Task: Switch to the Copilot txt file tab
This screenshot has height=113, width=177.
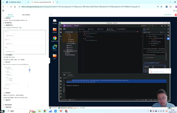Action: pyautogui.click(x=121, y=29)
